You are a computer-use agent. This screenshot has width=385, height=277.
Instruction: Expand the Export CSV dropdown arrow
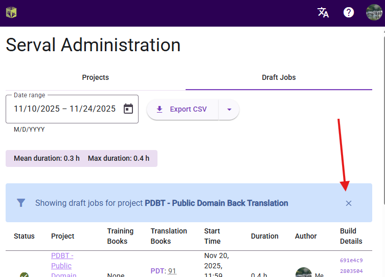[x=229, y=109]
